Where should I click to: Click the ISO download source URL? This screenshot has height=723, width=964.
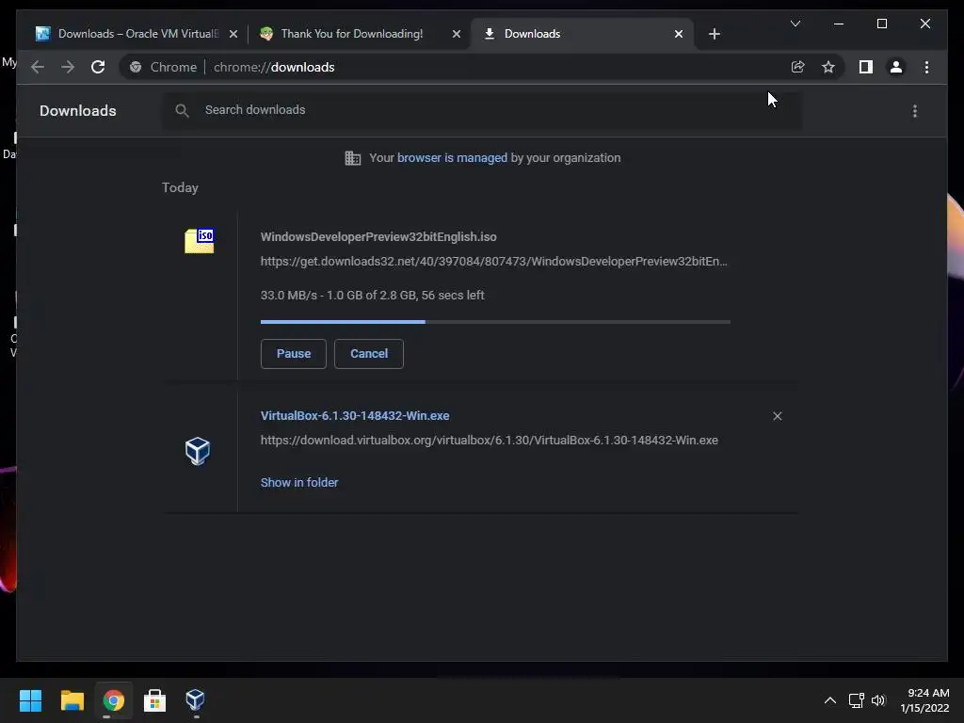[x=493, y=262]
